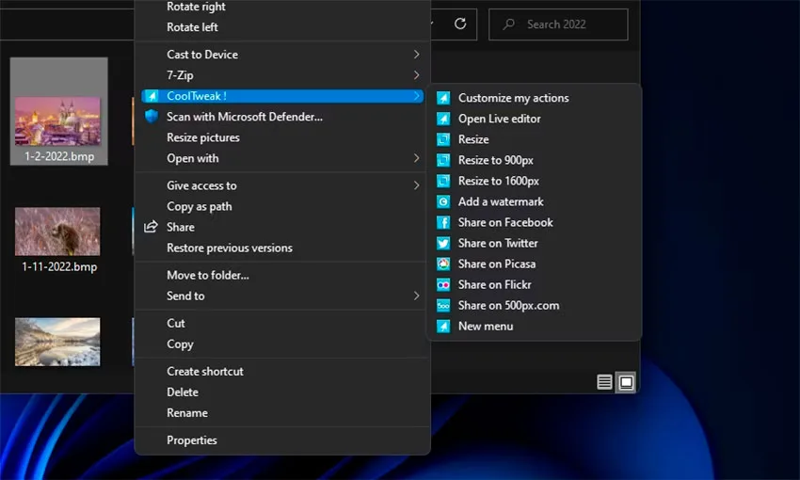Click the Share on Facebook label

[505, 222]
